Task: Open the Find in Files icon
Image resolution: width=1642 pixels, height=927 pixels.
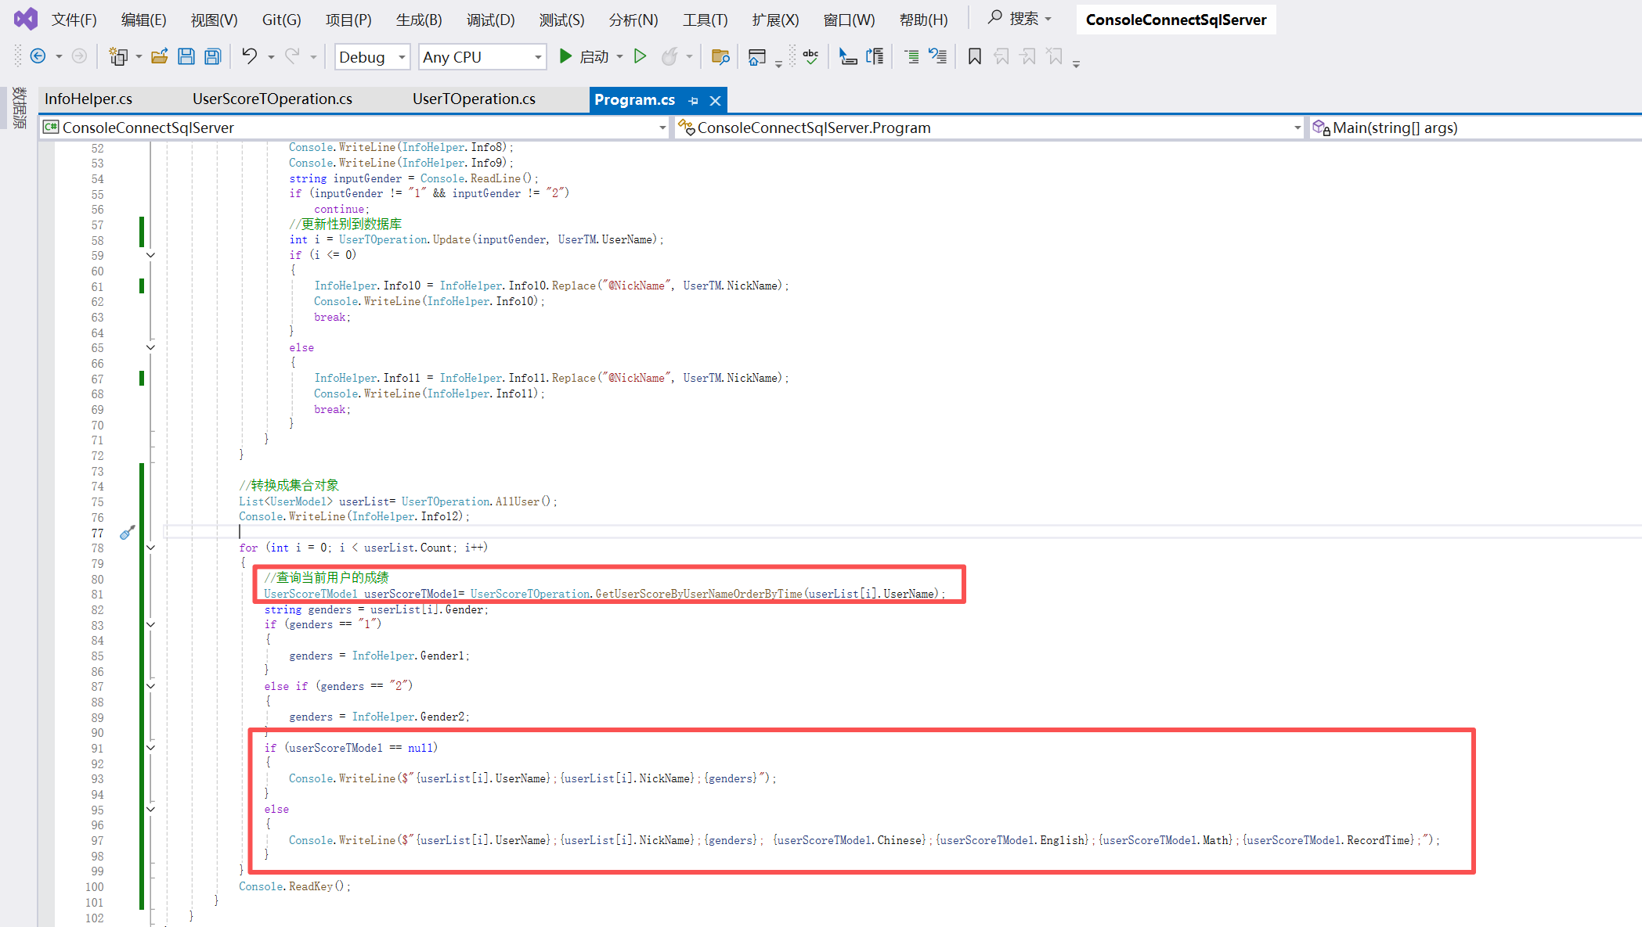Action: (720, 56)
